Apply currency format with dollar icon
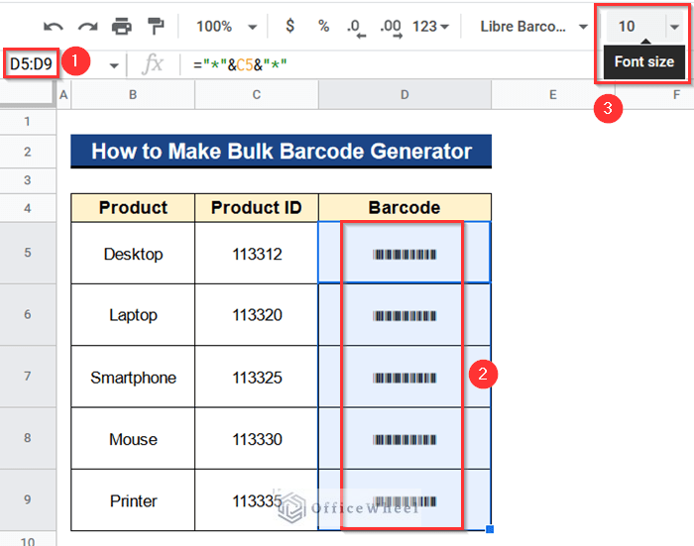This screenshot has height=546, width=694. pos(289,26)
